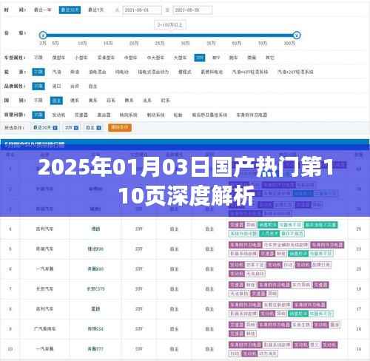This screenshot has height=361, width=370.
Task: Select MPV in the 车型属性 row
Action: coord(216,58)
